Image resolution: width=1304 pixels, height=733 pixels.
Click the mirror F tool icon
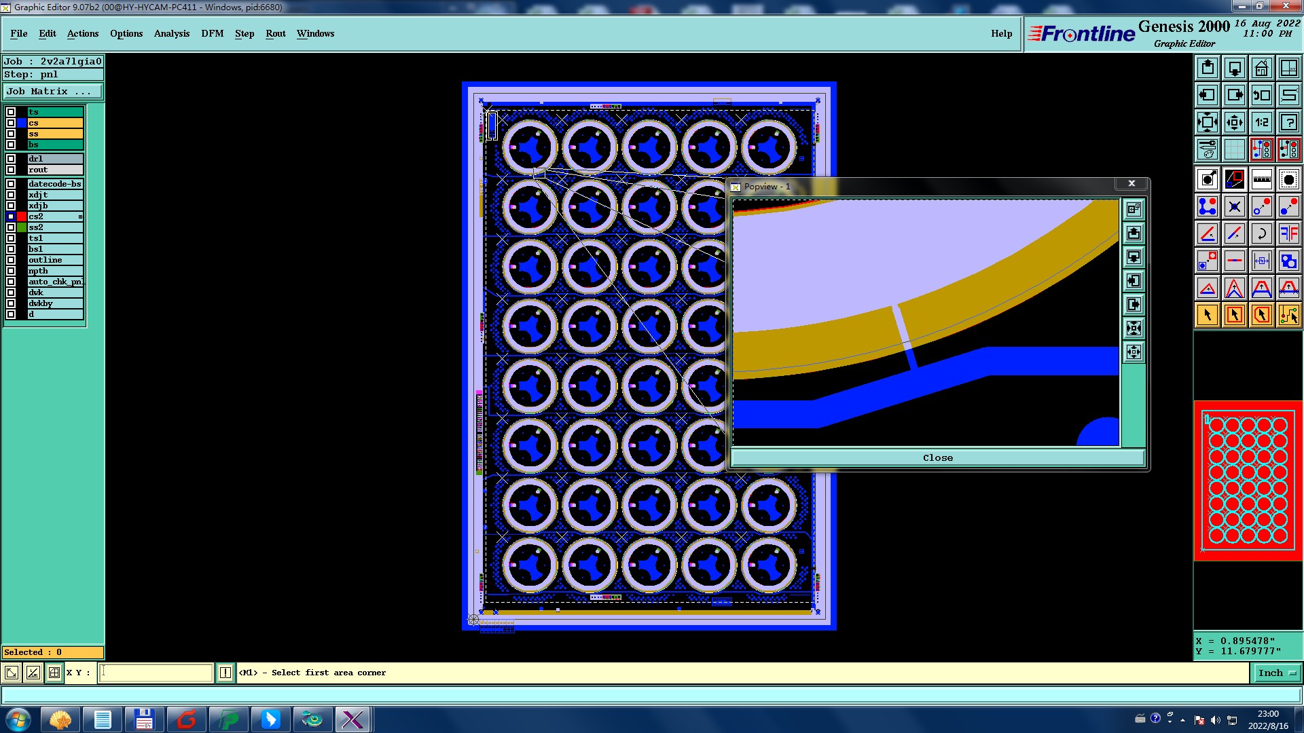[x=1288, y=233]
